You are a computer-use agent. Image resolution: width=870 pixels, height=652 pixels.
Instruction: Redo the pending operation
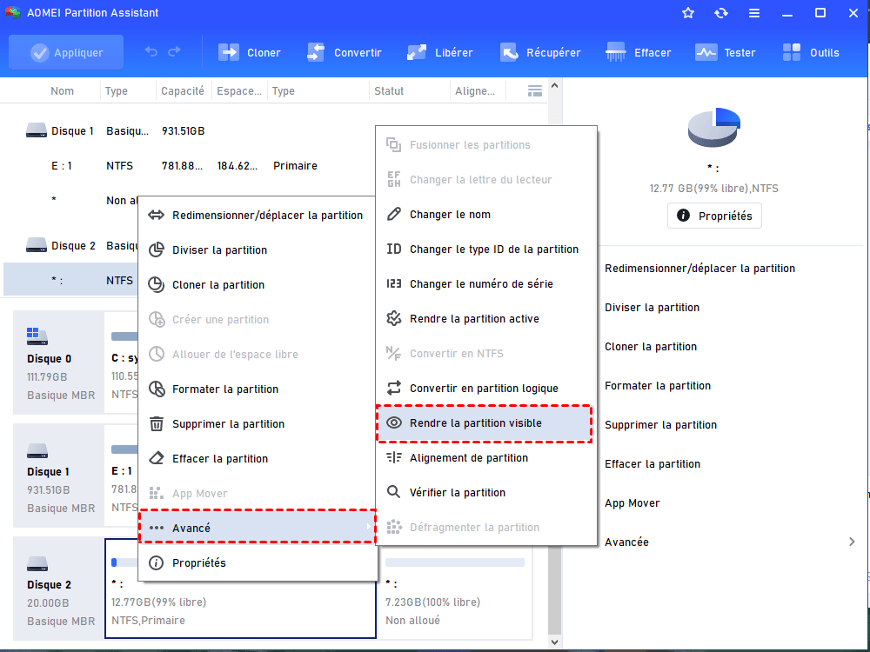pyautogui.click(x=174, y=52)
